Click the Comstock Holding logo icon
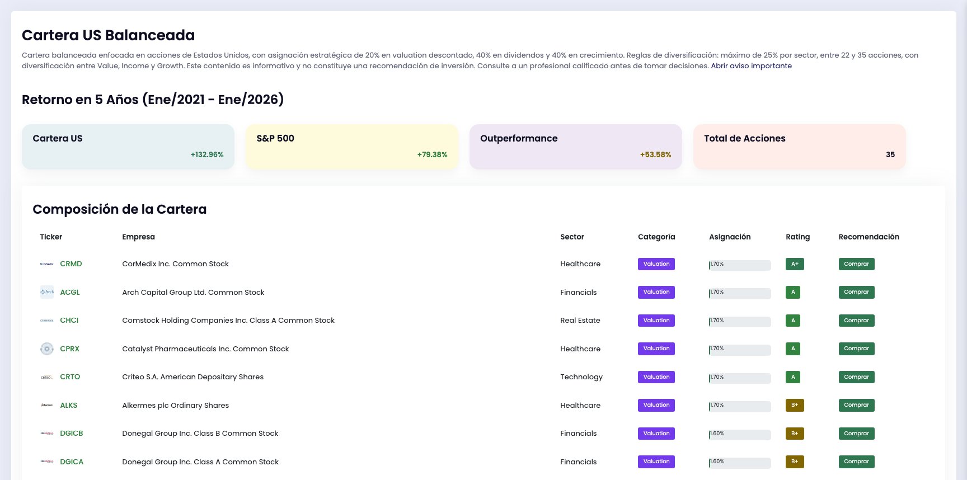967x480 pixels. (x=47, y=321)
